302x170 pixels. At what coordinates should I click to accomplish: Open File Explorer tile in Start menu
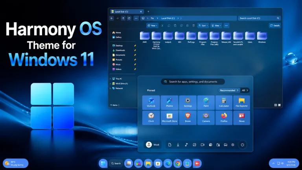[x=241, y=102]
